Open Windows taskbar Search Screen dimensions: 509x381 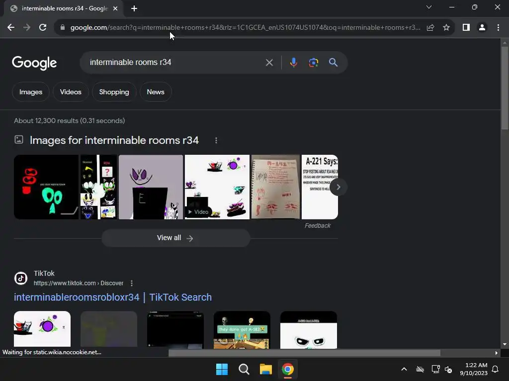(244, 369)
